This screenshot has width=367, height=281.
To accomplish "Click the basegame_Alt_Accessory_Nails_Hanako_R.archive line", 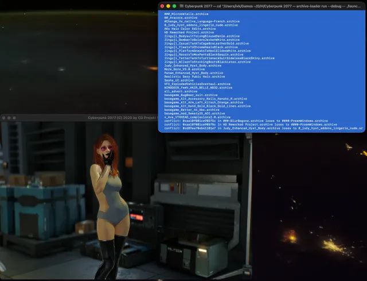I will 205,99.
